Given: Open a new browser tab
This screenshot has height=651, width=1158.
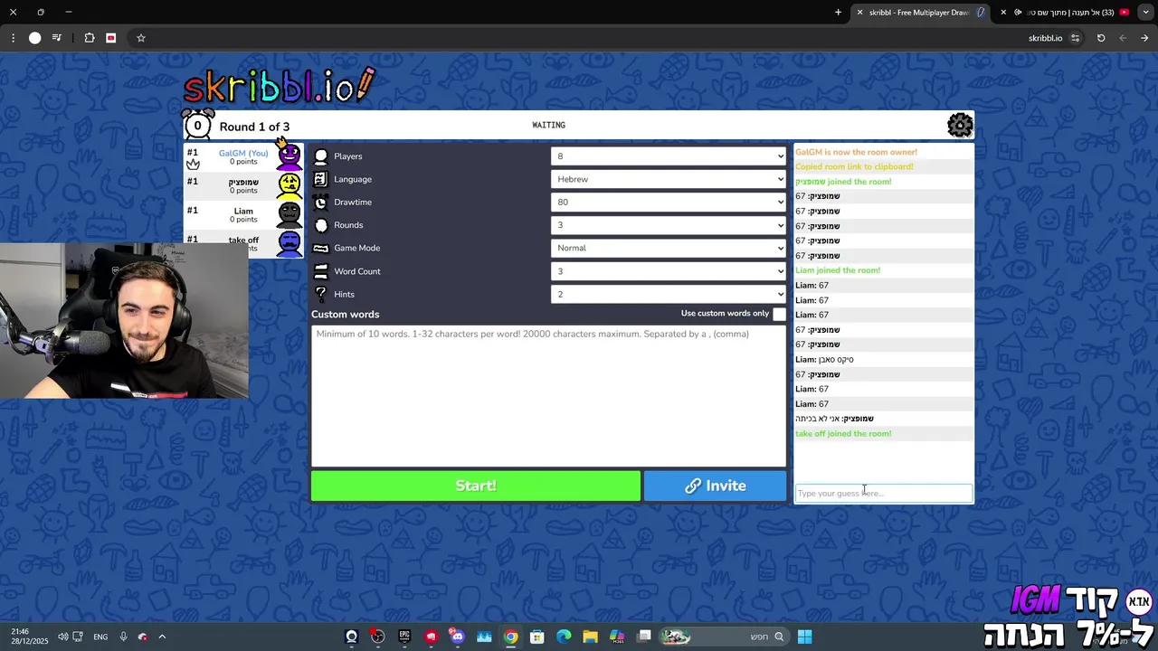Looking at the screenshot, I should click(x=838, y=12).
